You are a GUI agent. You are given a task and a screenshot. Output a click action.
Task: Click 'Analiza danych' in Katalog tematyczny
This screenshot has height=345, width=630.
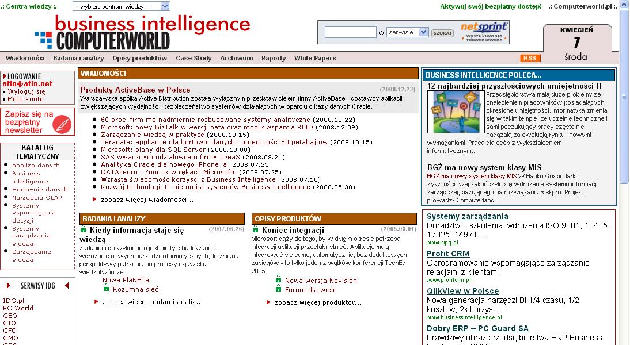(36, 165)
